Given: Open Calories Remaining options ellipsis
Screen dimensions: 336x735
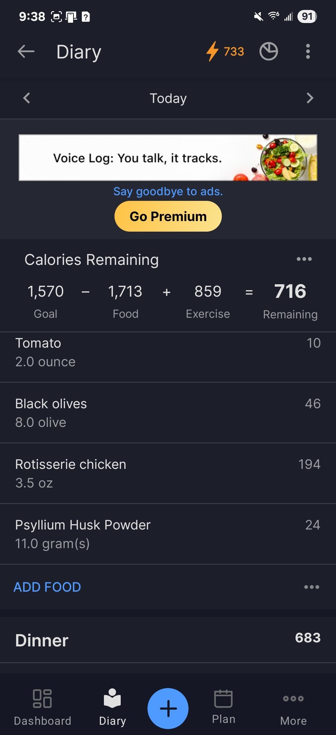Looking at the screenshot, I should coord(304,259).
